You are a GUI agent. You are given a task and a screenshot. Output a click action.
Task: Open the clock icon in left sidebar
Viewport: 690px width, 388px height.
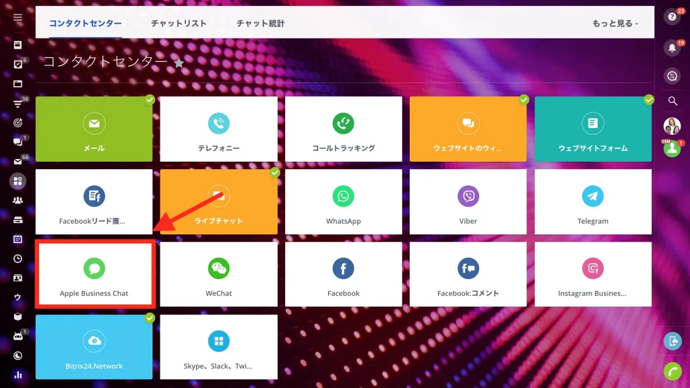18,259
